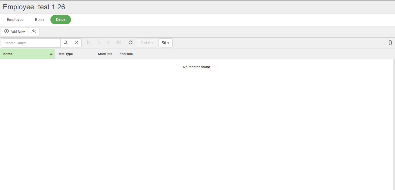
Task: Focus the Search Dates input field
Action: pos(31,43)
